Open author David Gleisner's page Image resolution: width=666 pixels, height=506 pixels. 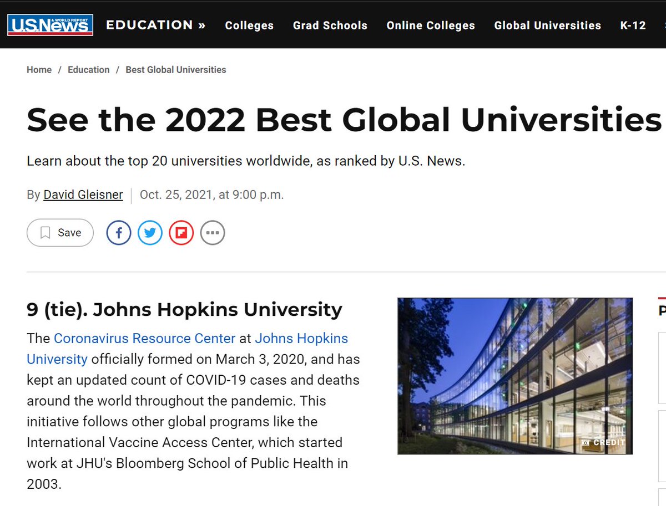[x=83, y=195]
